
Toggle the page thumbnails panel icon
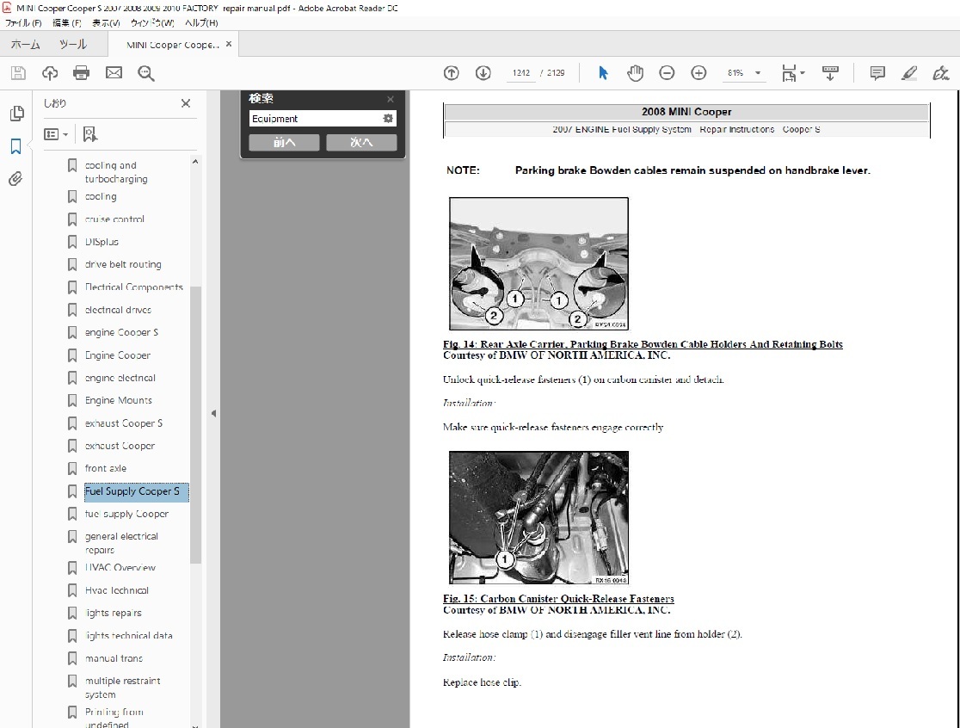tap(15, 114)
